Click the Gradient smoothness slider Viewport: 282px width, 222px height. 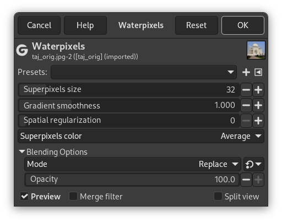click(x=129, y=105)
